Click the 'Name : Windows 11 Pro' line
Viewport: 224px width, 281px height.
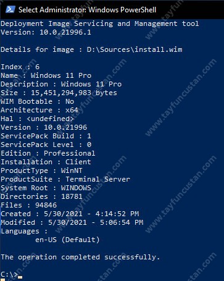click(x=46, y=75)
